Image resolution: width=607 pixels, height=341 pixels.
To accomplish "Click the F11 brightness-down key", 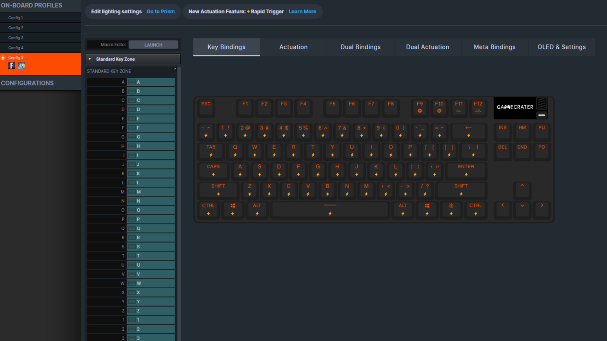I will coord(459,108).
